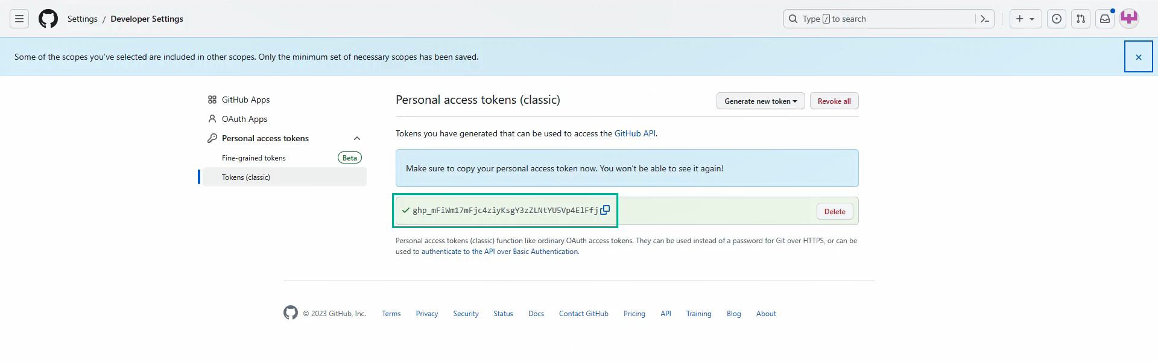Screen dimensions: 1158x362
Task: Open the Privacy footer link
Action: [x=427, y=313]
